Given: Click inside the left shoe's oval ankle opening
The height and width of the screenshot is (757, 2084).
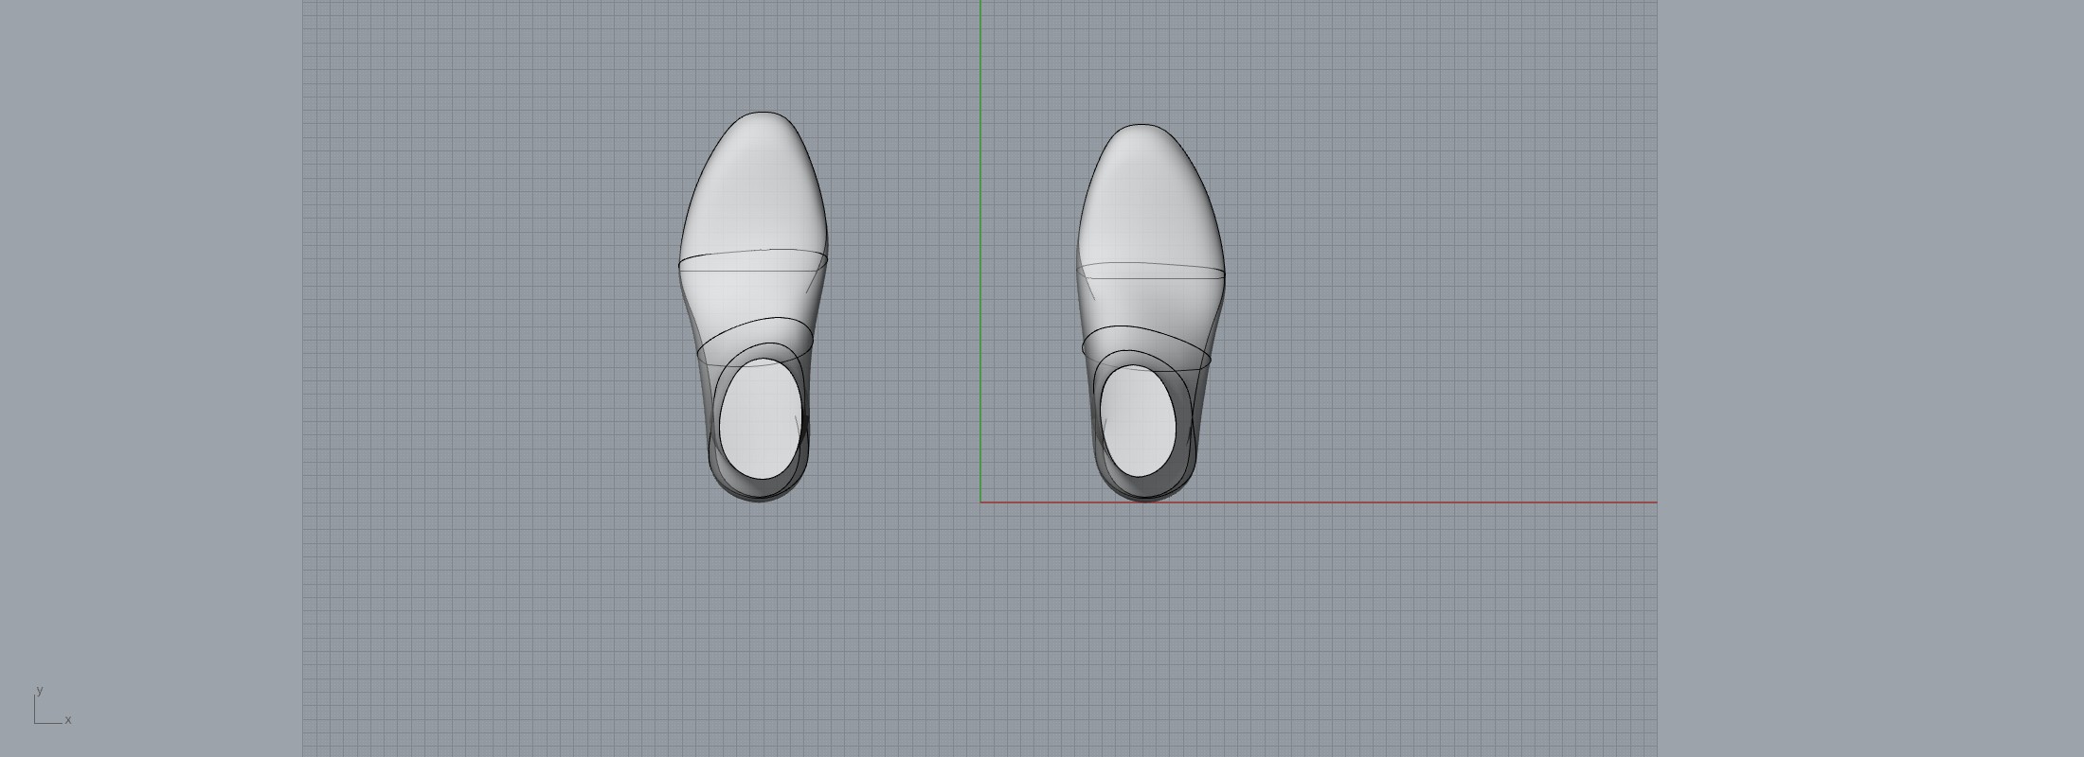Looking at the screenshot, I should coord(760,418).
